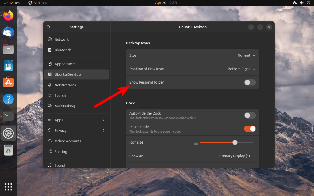Click the network icon in top bar
The height and width of the screenshot is (196, 314).
coord(295,3)
